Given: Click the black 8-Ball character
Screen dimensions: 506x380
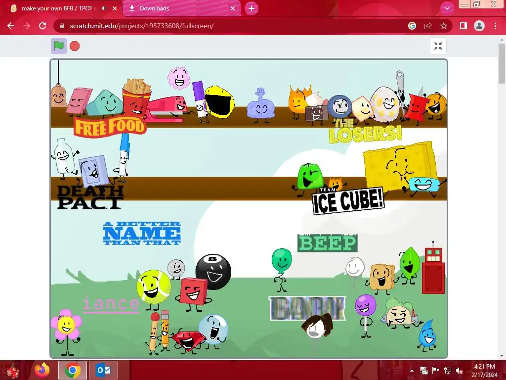Looking at the screenshot, I should point(213,272).
